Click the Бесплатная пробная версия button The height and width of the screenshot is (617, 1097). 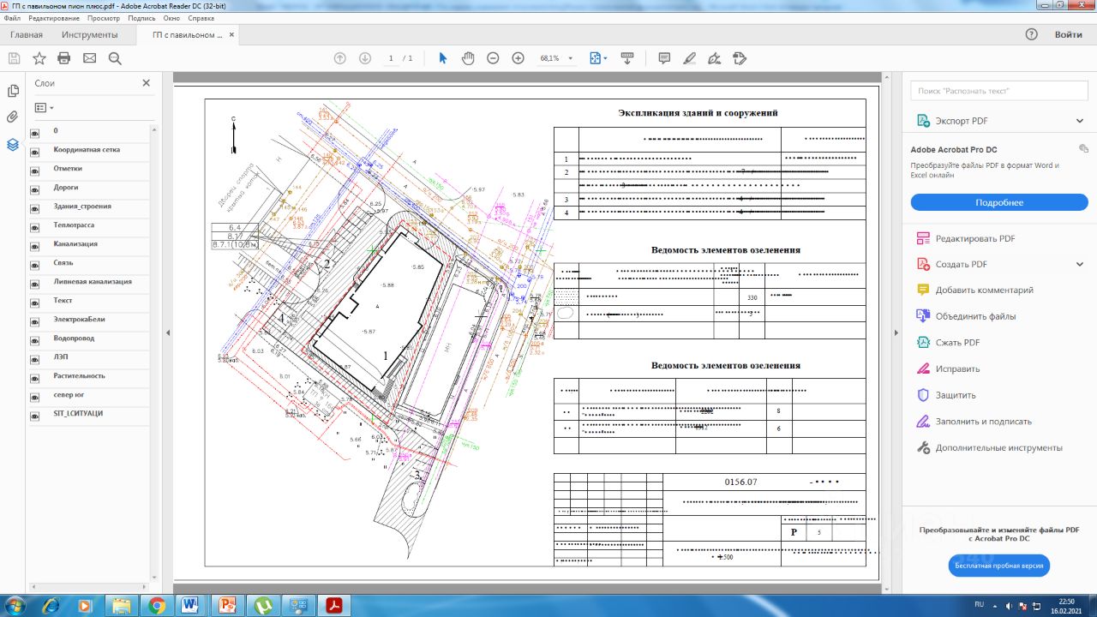(998, 566)
